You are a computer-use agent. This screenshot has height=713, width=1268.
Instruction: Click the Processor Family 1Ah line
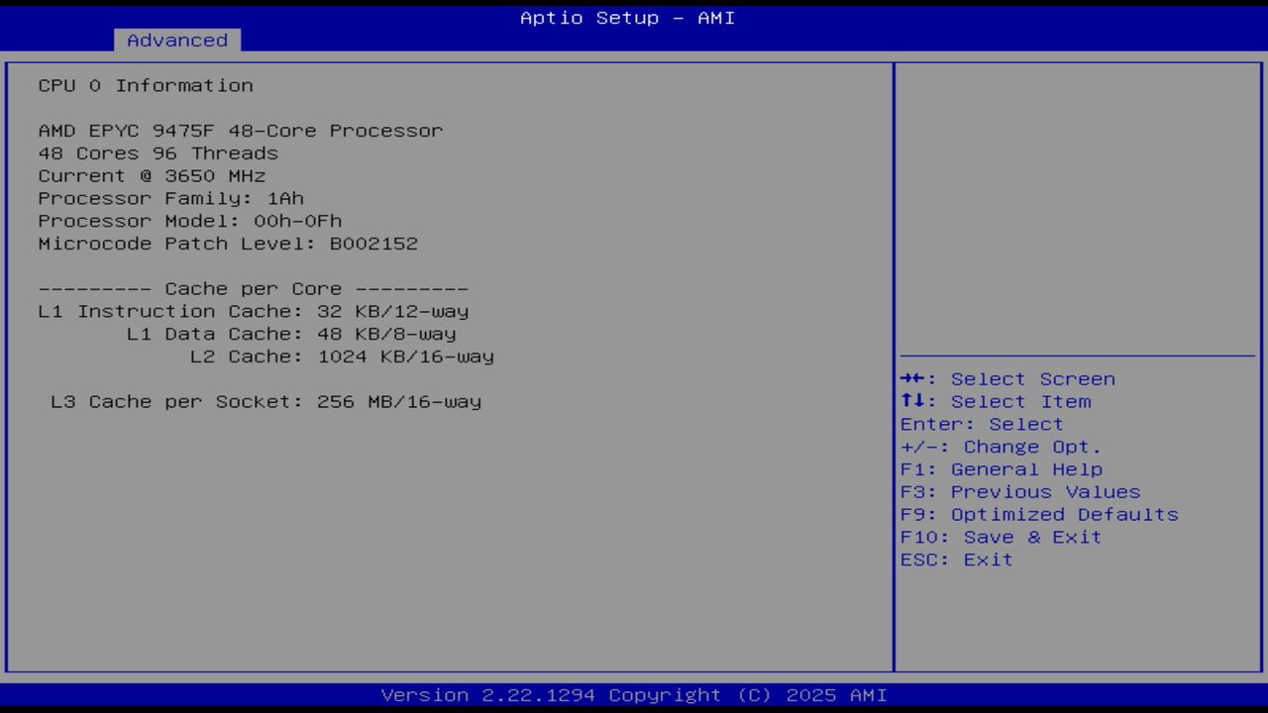point(170,198)
